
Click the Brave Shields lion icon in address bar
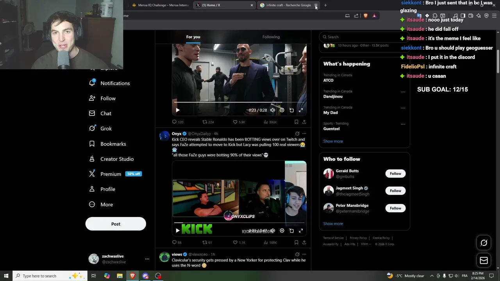coord(366,16)
